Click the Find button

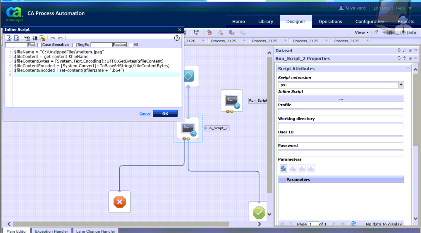point(31,45)
